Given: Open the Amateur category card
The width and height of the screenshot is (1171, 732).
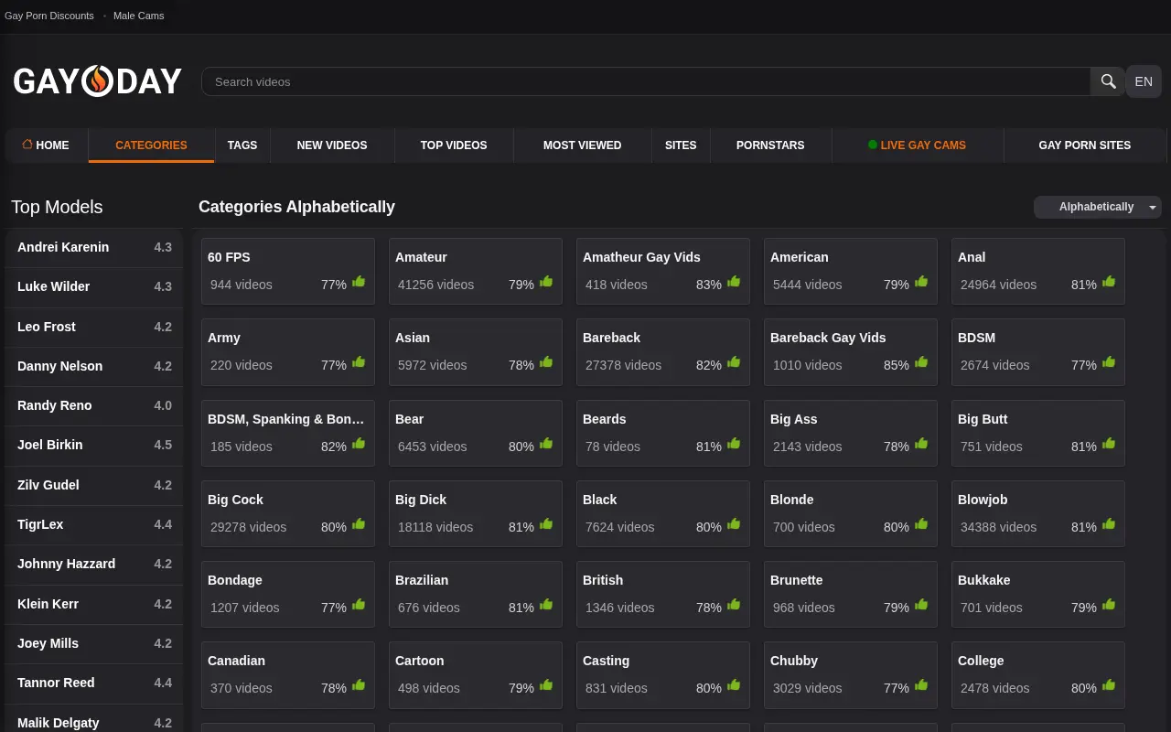Looking at the screenshot, I should pyautogui.click(x=476, y=272).
